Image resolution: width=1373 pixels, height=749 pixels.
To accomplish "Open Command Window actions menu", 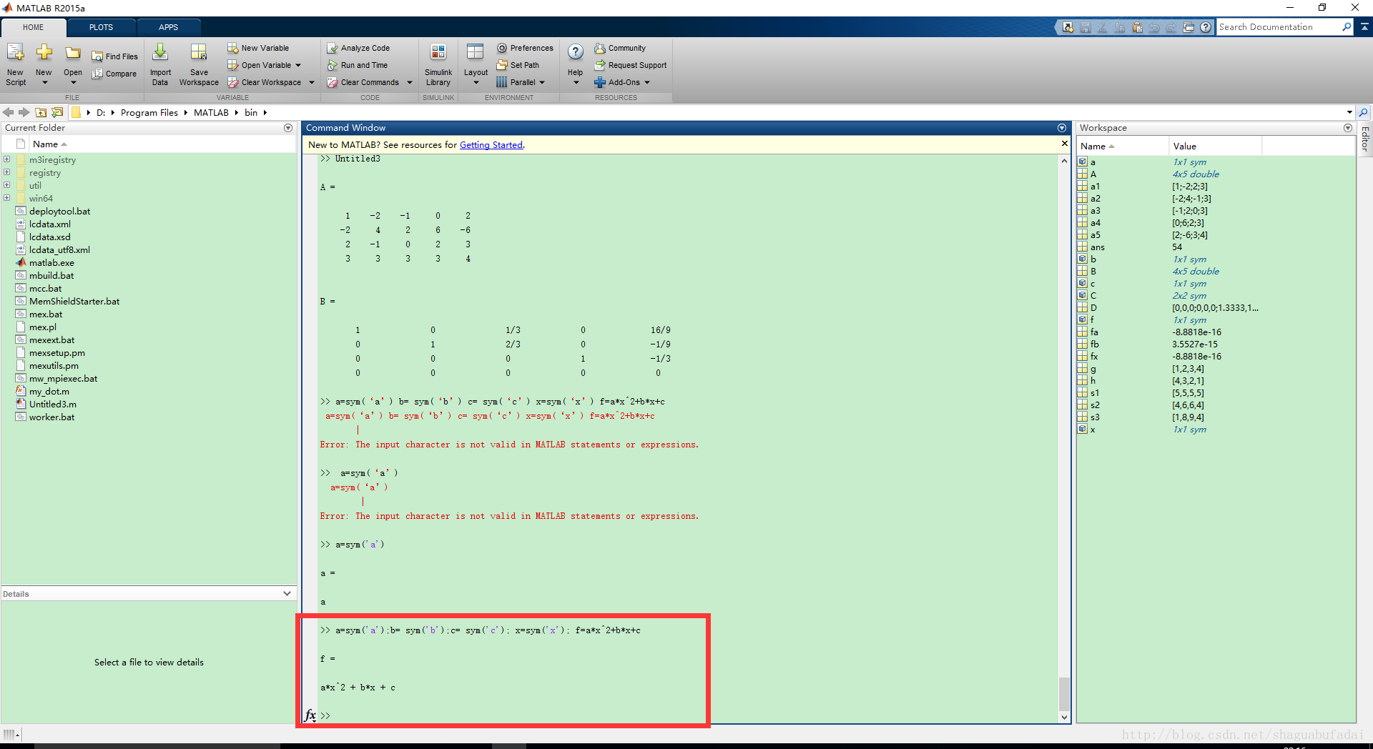I will [x=1062, y=128].
